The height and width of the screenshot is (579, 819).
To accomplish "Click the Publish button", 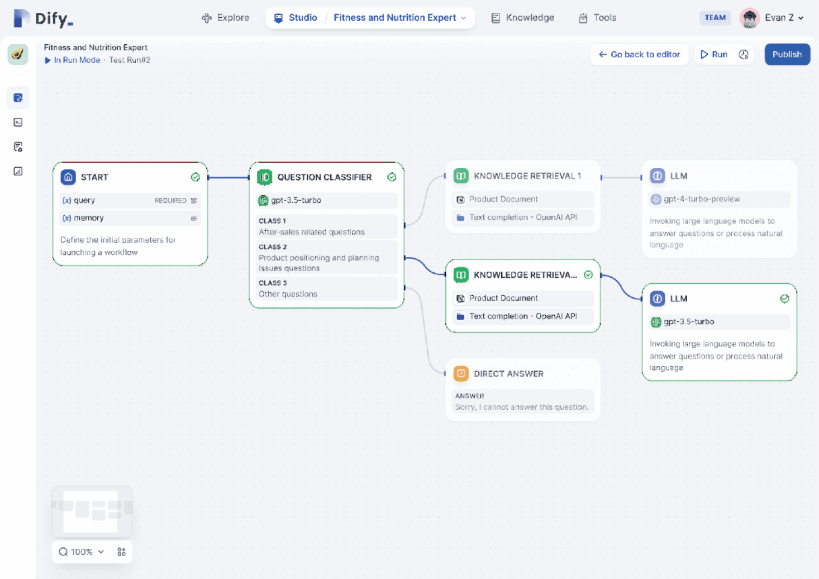I will 787,54.
